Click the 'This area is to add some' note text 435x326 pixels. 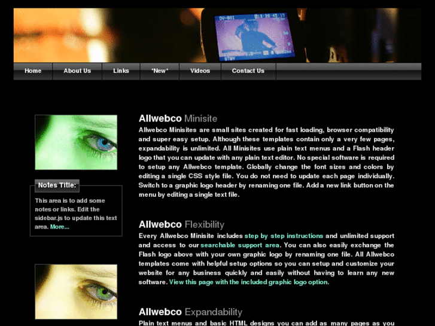point(70,200)
